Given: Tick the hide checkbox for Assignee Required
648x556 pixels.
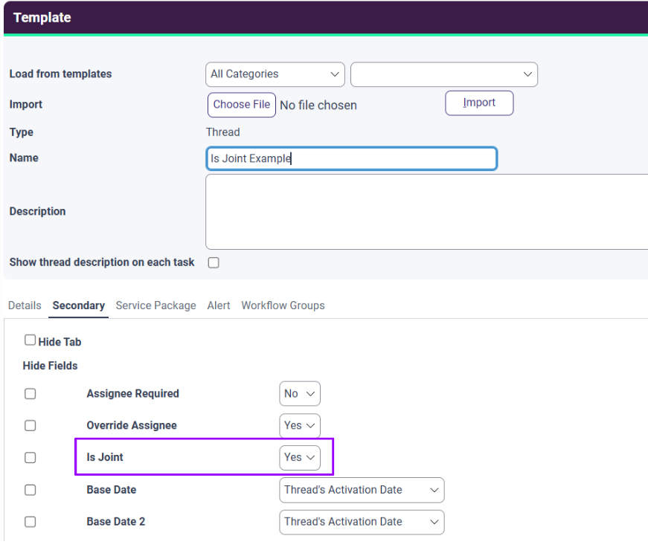Looking at the screenshot, I should 31,394.
